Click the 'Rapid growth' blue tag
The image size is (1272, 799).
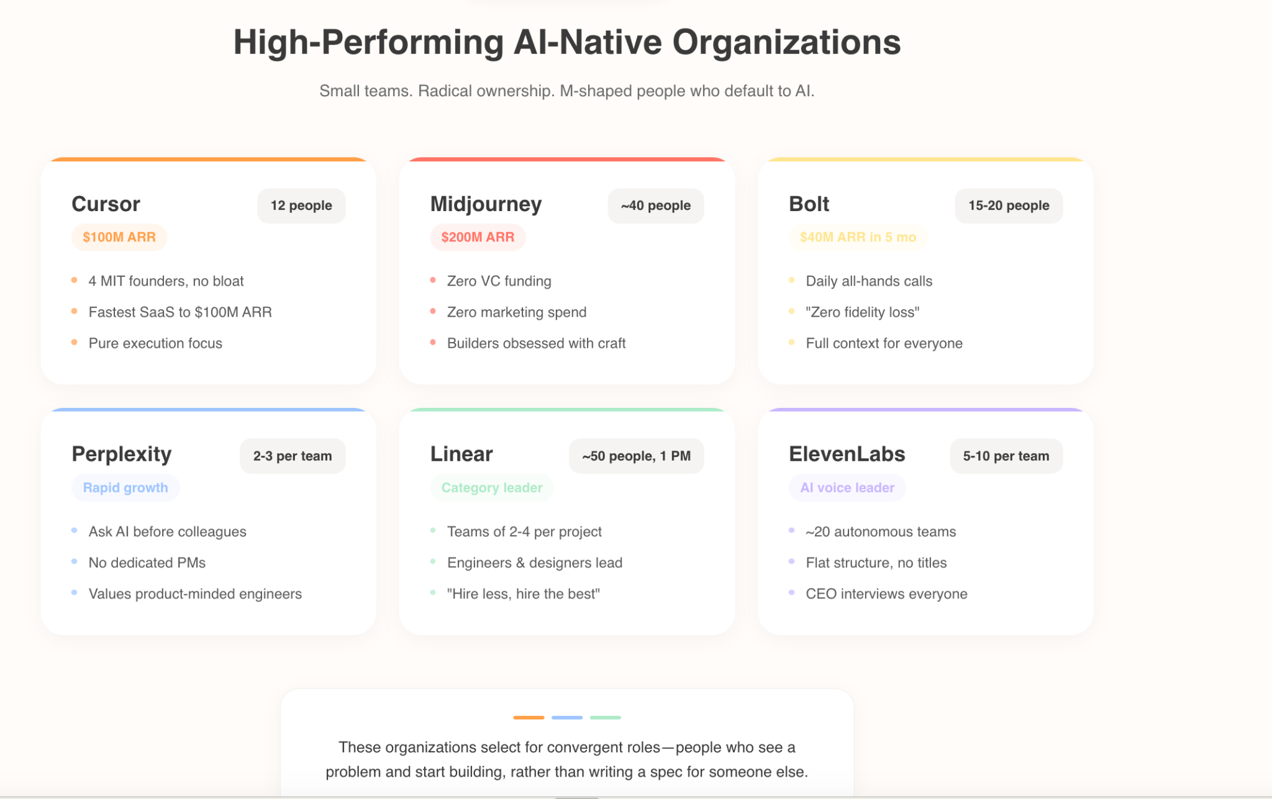[x=125, y=488]
